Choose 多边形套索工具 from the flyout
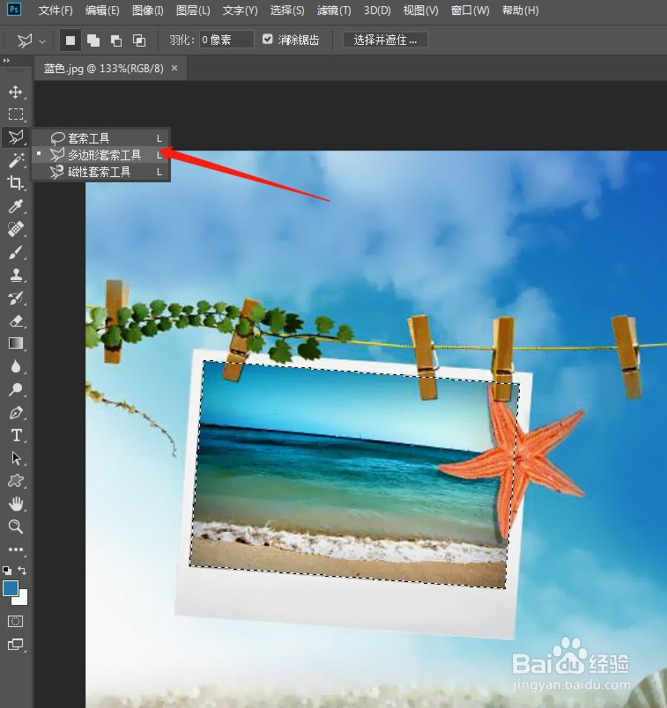 (x=101, y=155)
